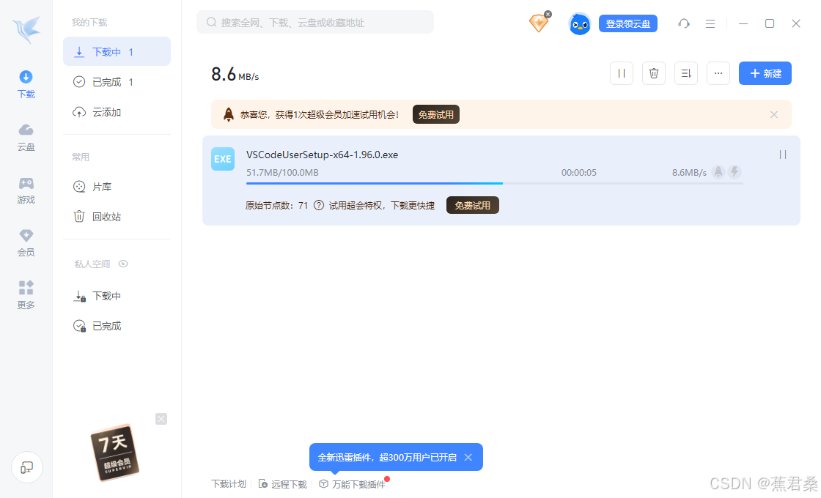Open the 片库 video library
Viewport: 821px width, 498px height.
click(117, 187)
